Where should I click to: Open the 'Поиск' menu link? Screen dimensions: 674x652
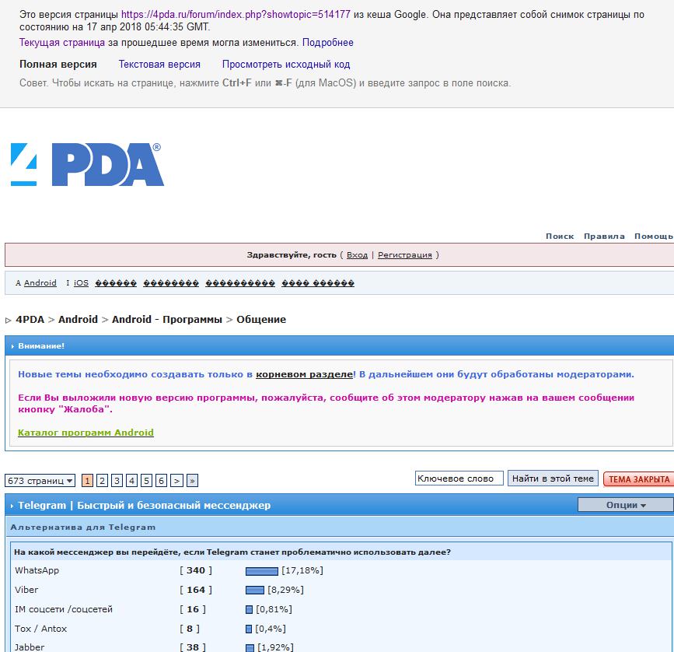click(x=560, y=236)
